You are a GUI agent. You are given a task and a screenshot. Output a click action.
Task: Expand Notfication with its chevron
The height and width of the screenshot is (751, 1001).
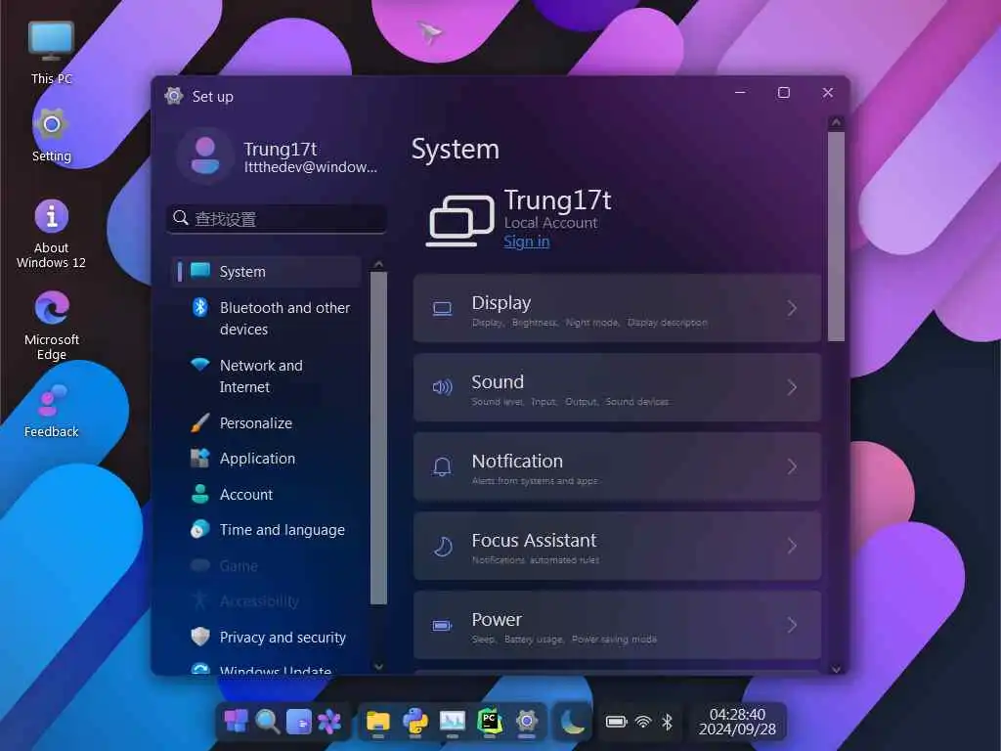click(792, 466)
